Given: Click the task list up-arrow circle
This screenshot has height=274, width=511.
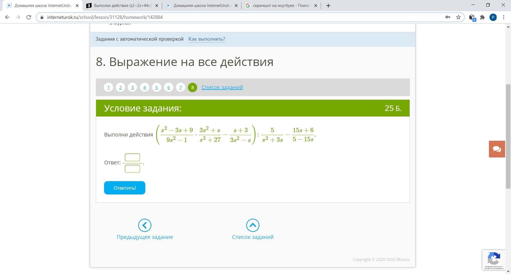Looking at the screenshot, I should tap(253, 225).
